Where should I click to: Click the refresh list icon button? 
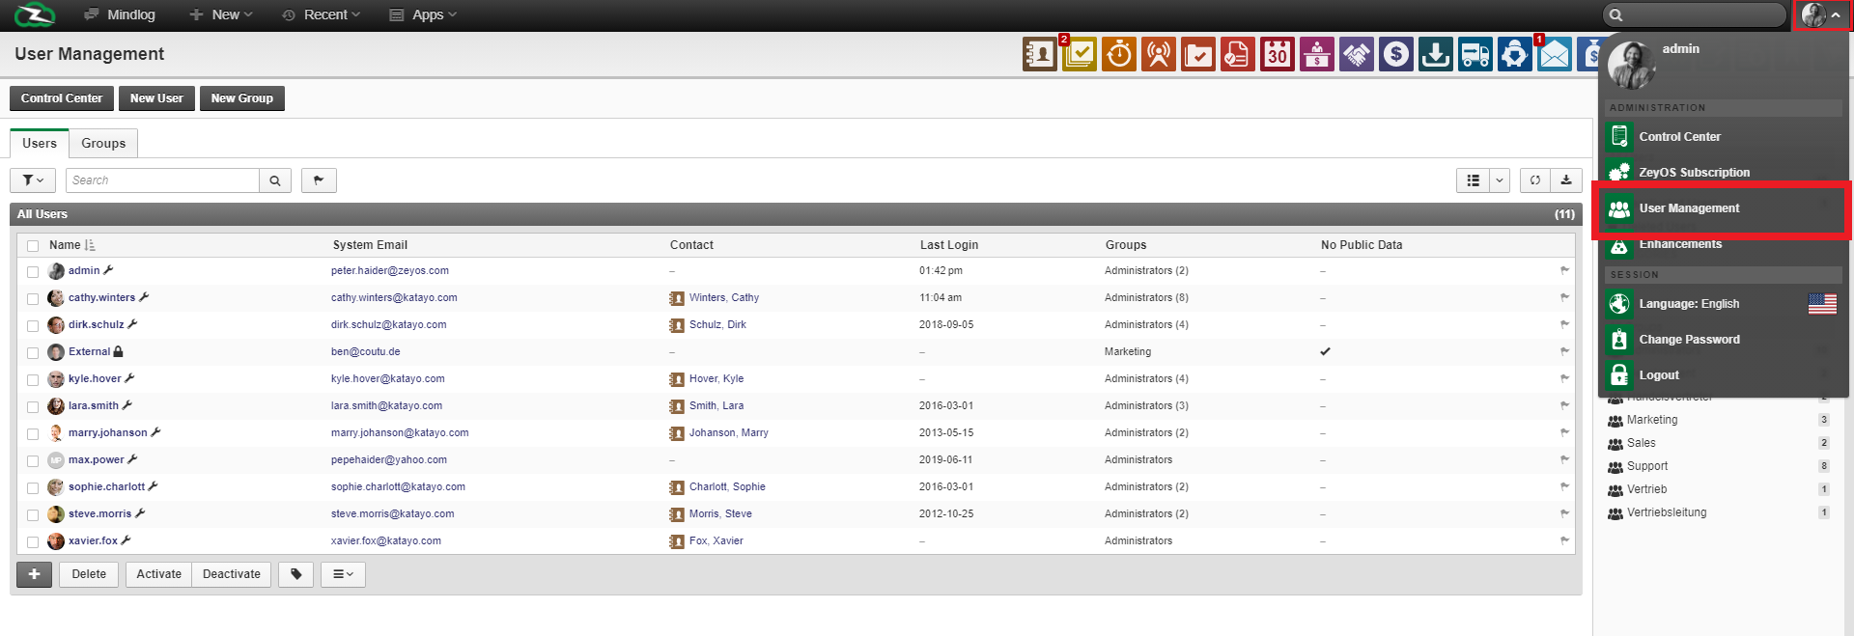1534,180
